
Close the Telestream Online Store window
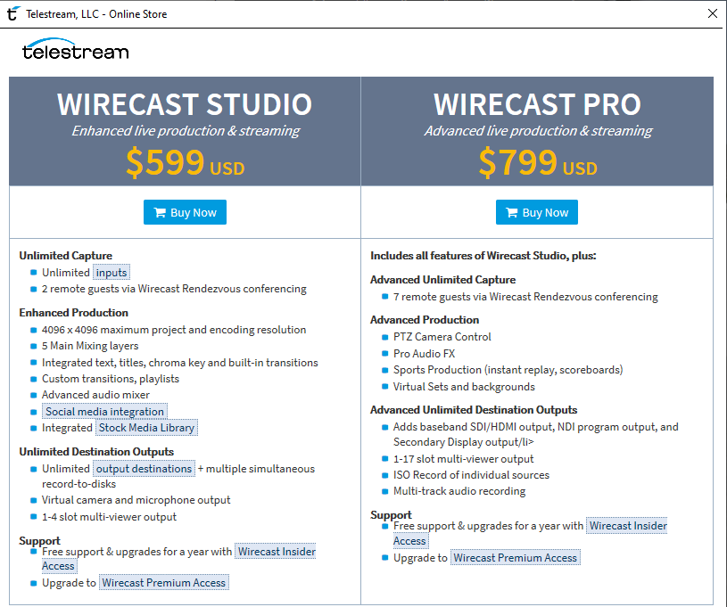pos(713,14)
